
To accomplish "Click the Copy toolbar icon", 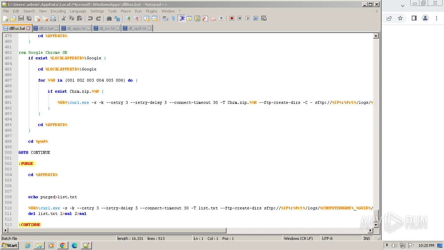I will tap(72, 18).
